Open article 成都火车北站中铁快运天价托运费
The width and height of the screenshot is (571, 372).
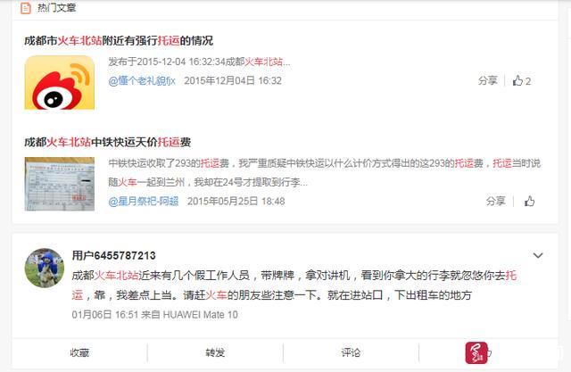pos(108,142)
